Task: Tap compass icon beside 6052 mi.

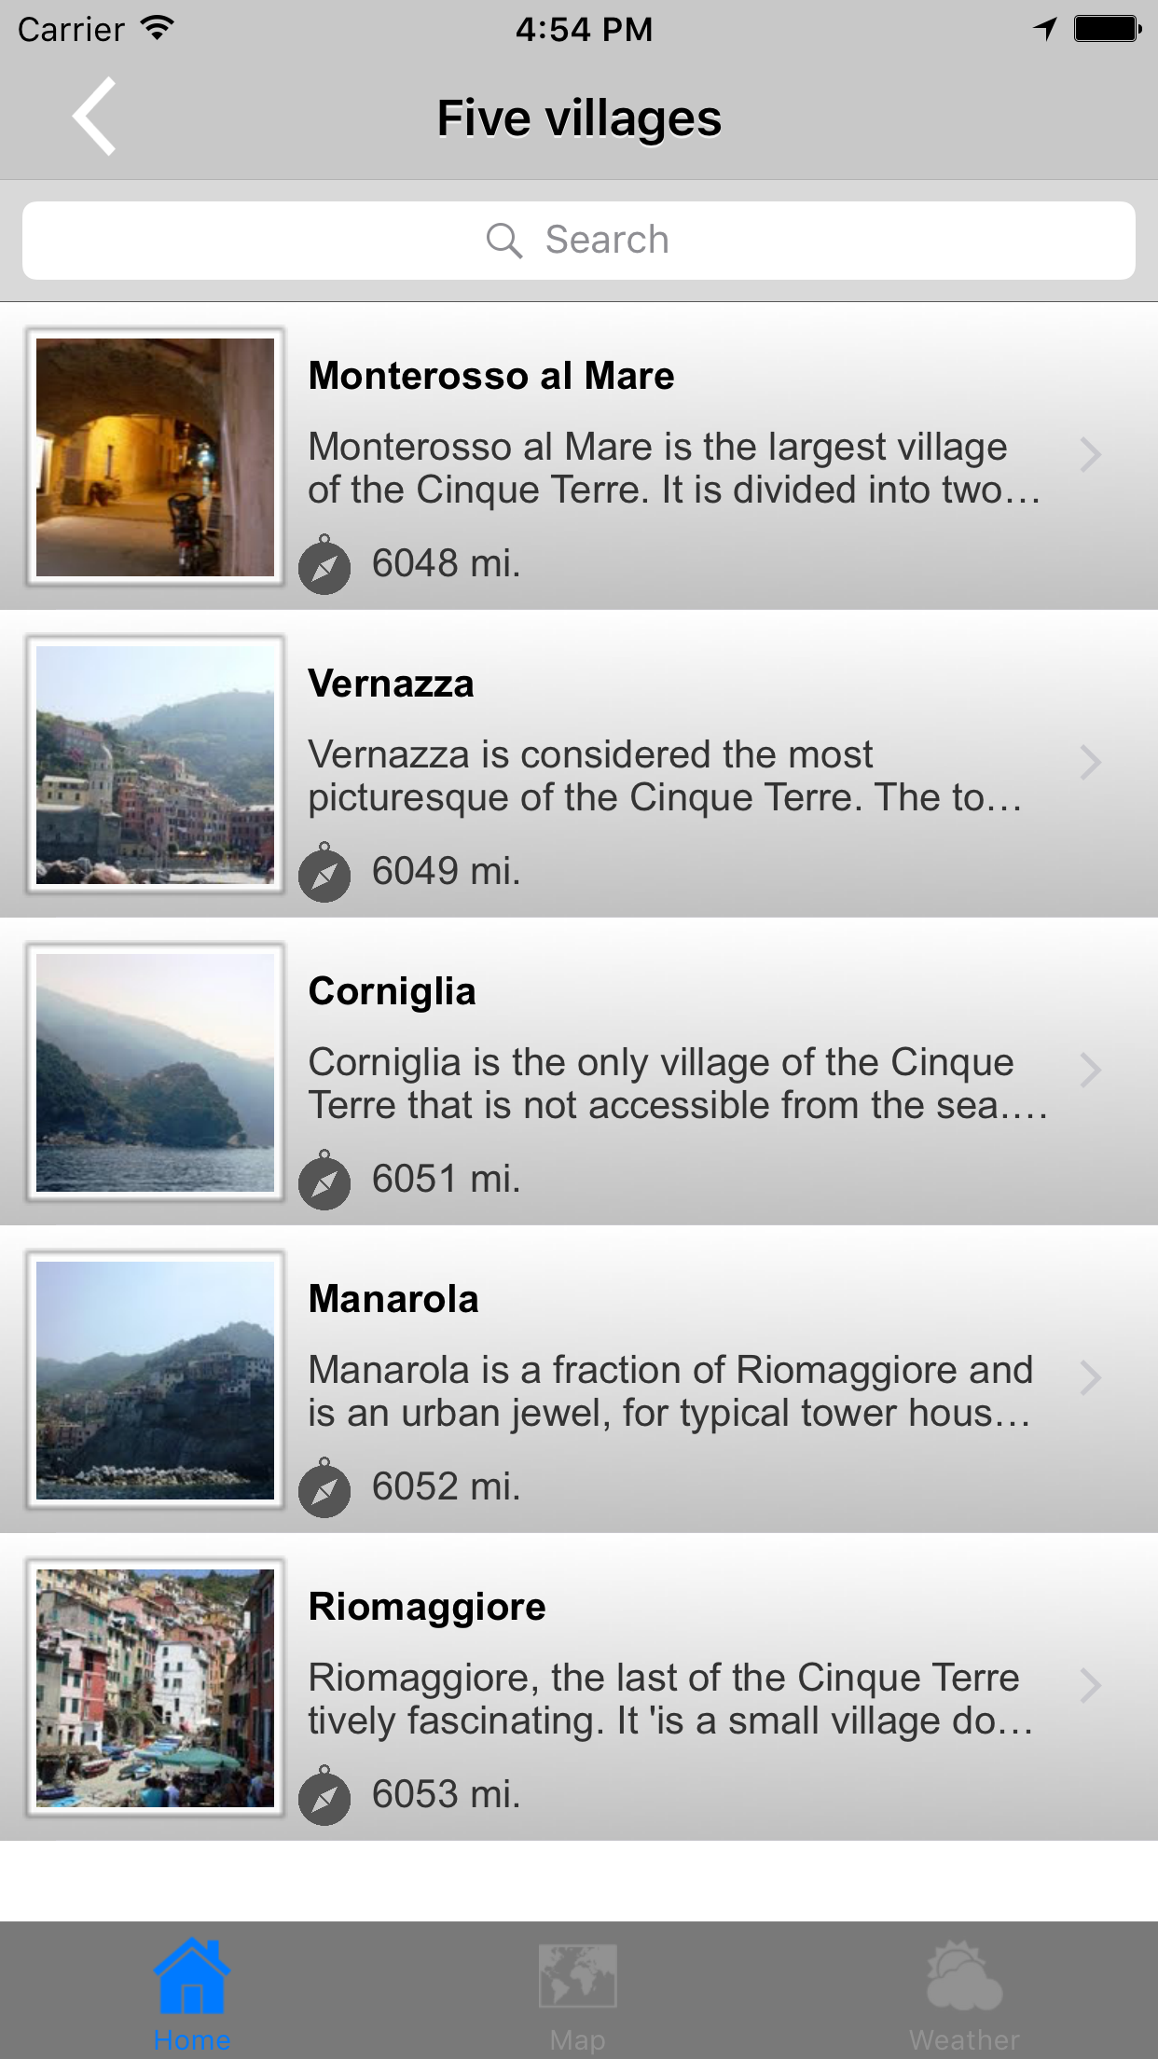Action: click(x=324, y=1488)
